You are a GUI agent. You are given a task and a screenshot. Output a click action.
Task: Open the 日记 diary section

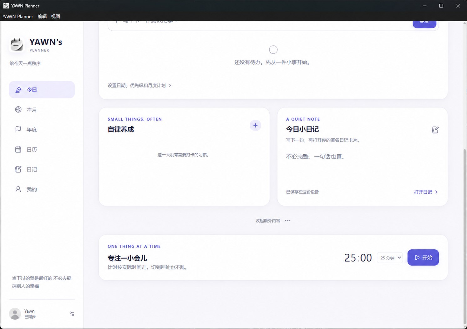point(42,169)
